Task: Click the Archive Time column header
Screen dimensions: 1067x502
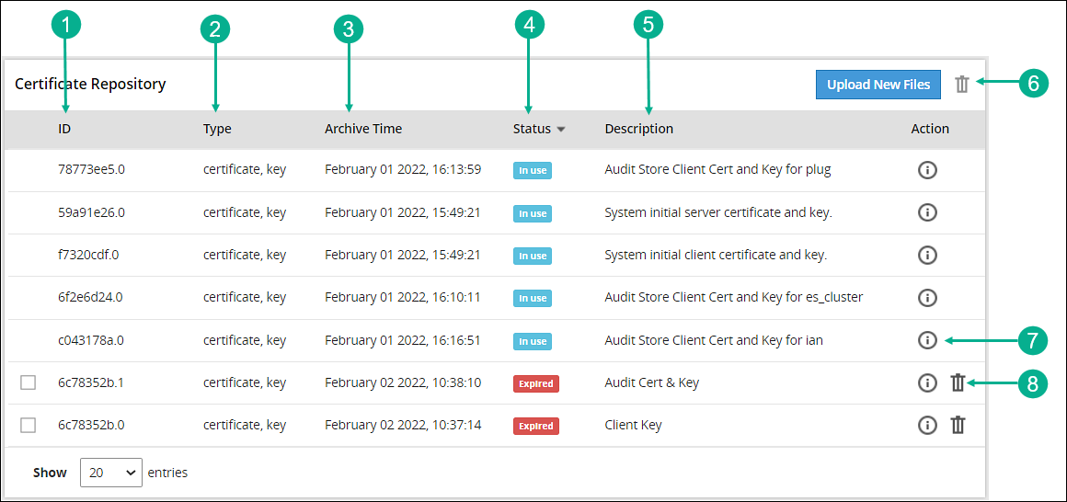Action: click(x=363, y=129)
